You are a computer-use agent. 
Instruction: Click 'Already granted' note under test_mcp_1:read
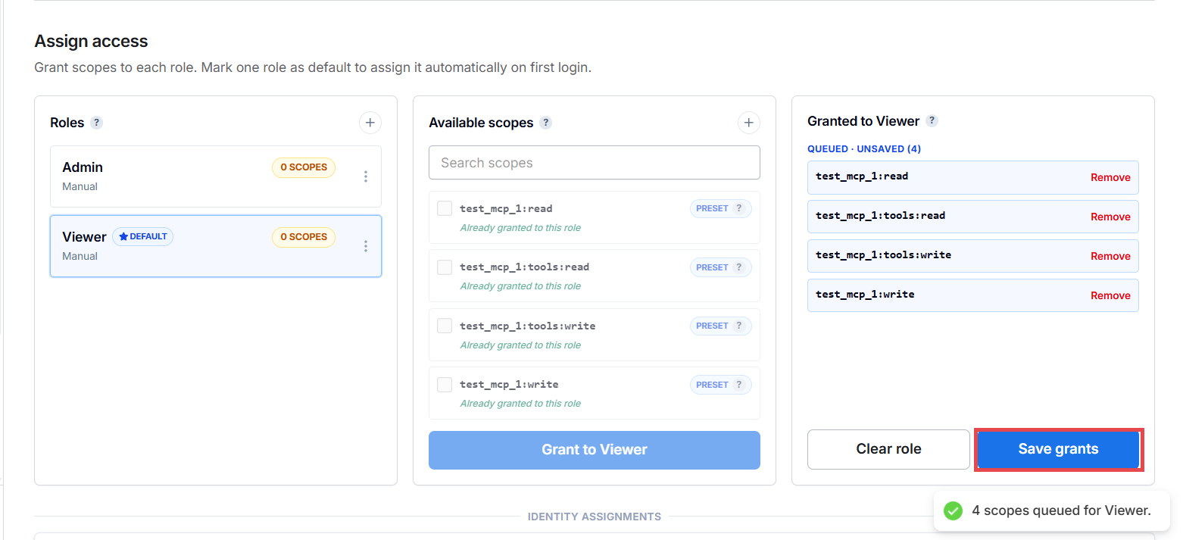click(520, 228)
